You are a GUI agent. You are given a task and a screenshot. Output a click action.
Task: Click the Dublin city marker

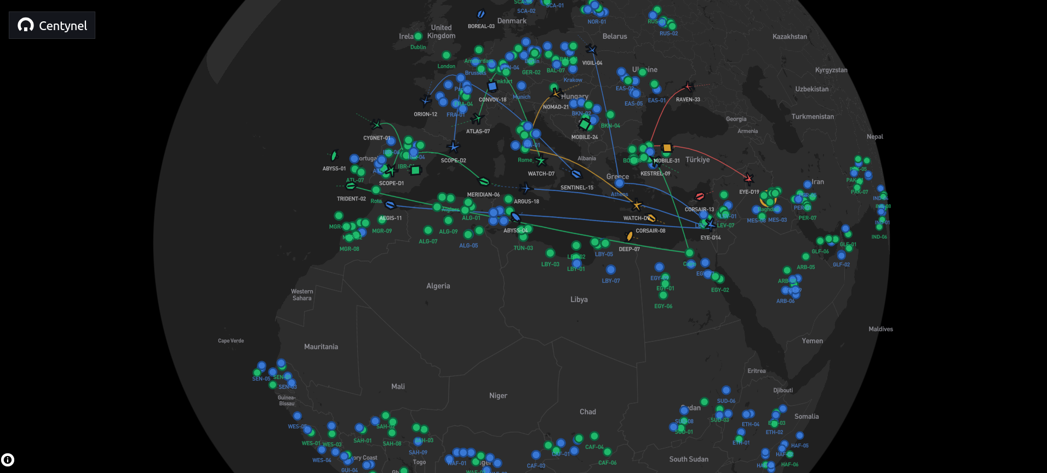pos(418,37)
